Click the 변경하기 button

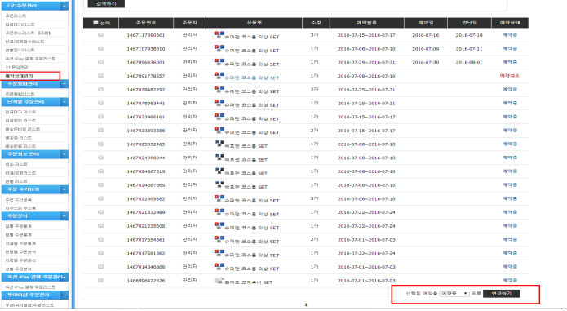tap(501, 294)
